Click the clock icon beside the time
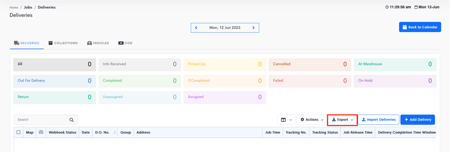The width and height of the screenshot is (450, 152). point(387,7)
